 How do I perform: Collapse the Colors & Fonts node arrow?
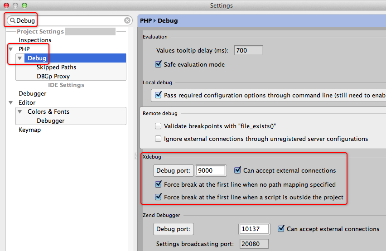[20, 112]
